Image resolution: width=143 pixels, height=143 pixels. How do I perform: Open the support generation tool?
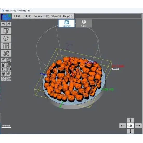6,46
